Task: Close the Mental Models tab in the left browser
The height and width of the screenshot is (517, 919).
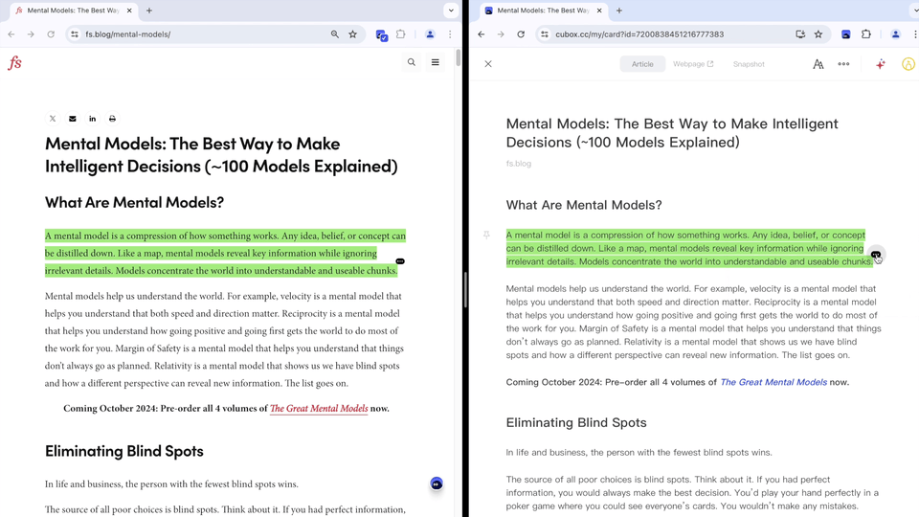Action: point(129,11)
